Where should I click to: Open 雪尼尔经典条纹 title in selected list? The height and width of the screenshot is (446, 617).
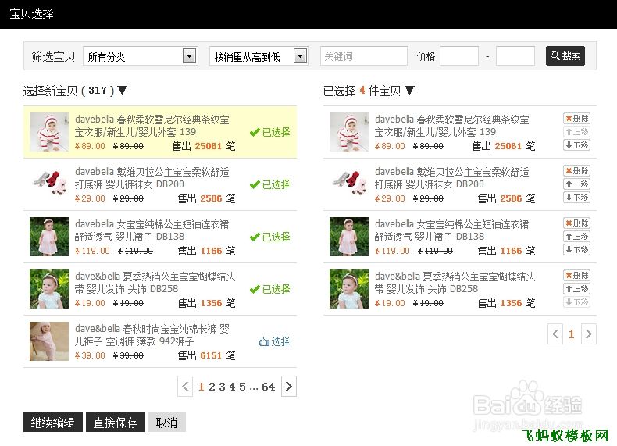coord(452,126)
